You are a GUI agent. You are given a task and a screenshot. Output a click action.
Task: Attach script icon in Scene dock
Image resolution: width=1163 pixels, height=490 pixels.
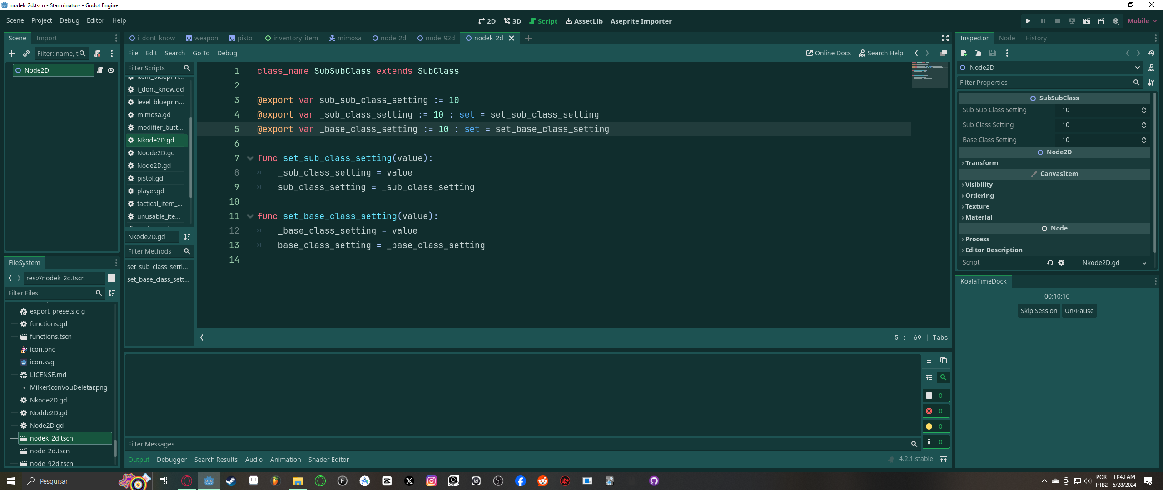coord(97,54)
